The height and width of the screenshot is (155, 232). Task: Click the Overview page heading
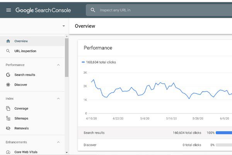85,26
